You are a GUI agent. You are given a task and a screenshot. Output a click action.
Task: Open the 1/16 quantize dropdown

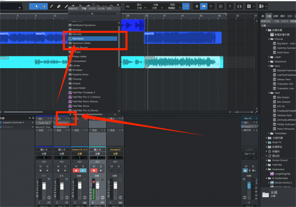pos(140,8)
